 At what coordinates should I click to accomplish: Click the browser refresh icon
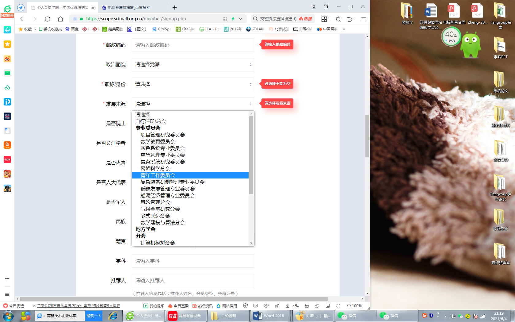coord(48,19)
